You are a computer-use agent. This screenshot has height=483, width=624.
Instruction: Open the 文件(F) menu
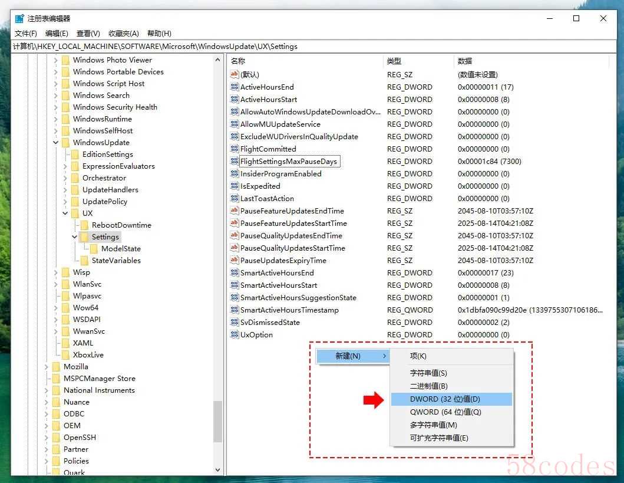click(x=26, y=34)
